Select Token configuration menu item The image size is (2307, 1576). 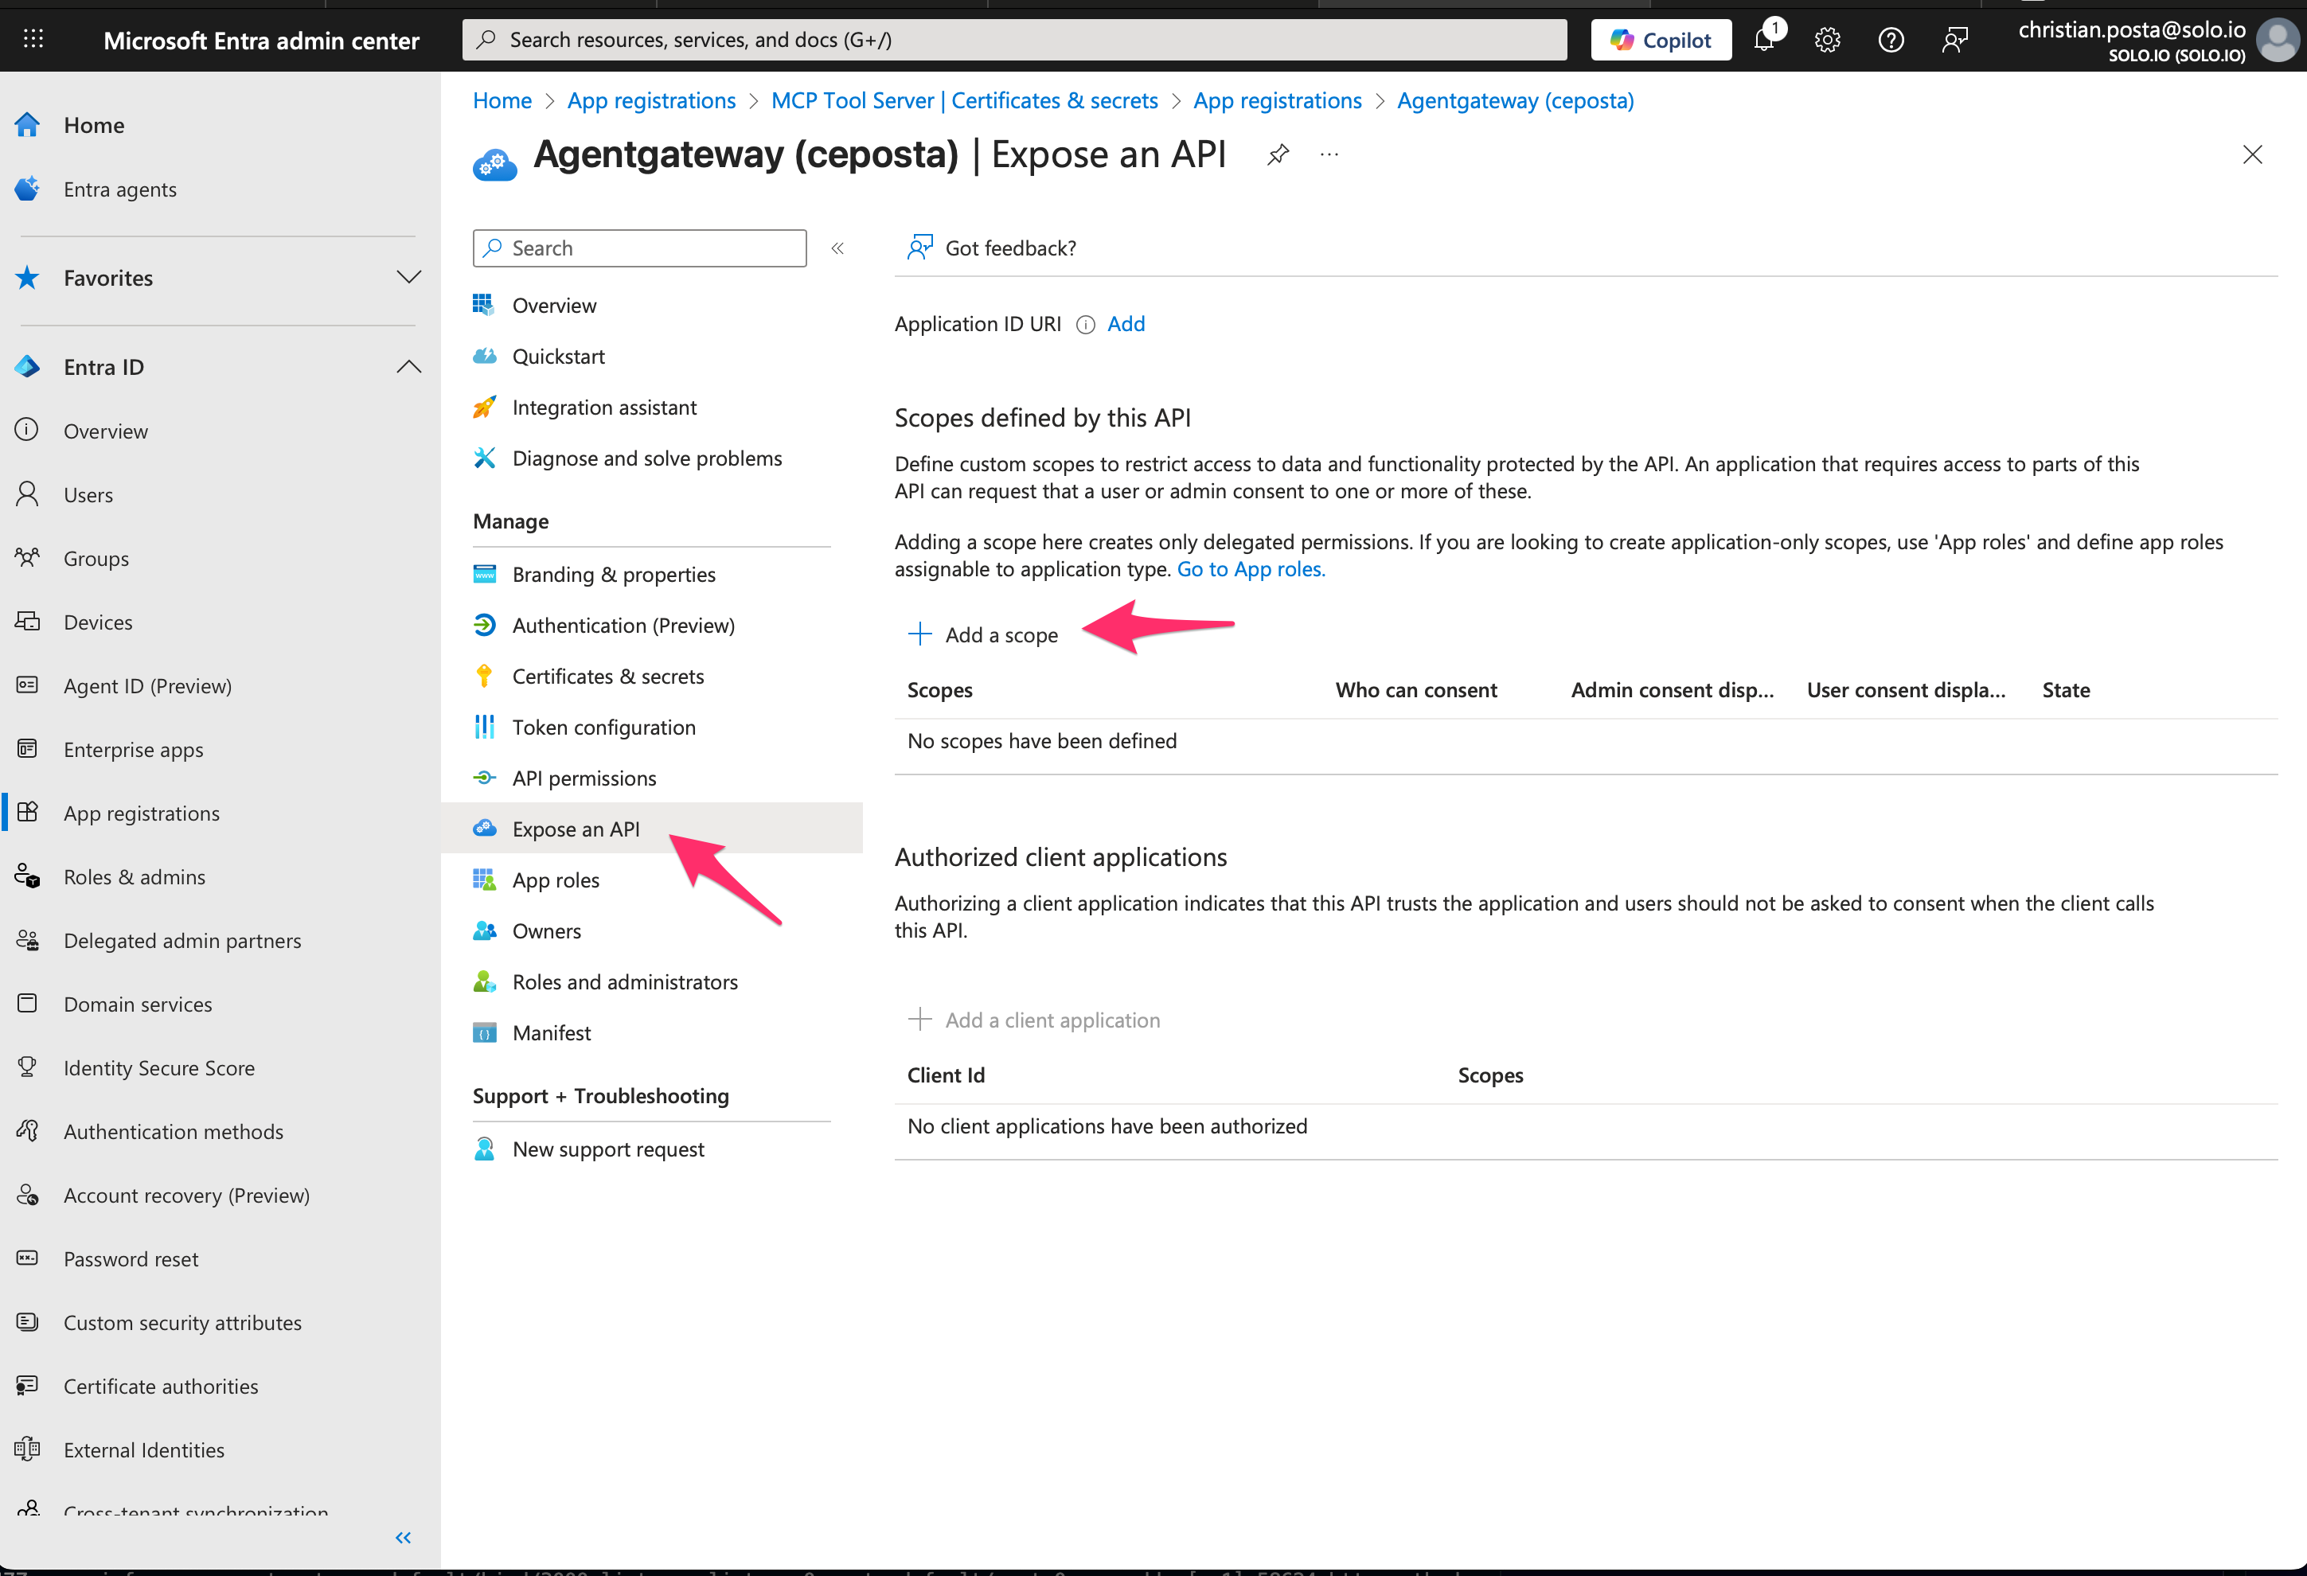tap(603, 727)
